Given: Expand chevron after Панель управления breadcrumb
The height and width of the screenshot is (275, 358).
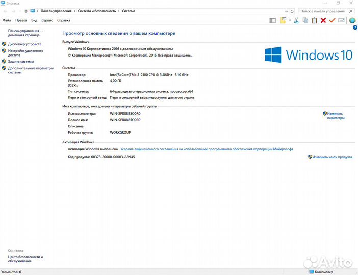Looking at the screenshot, I should pyautogui.click(x=74, y=11).
